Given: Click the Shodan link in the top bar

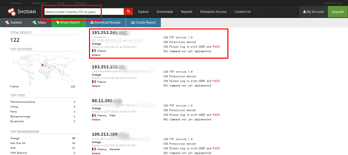Looking at the screenshot, I should [x=16, y=3].
